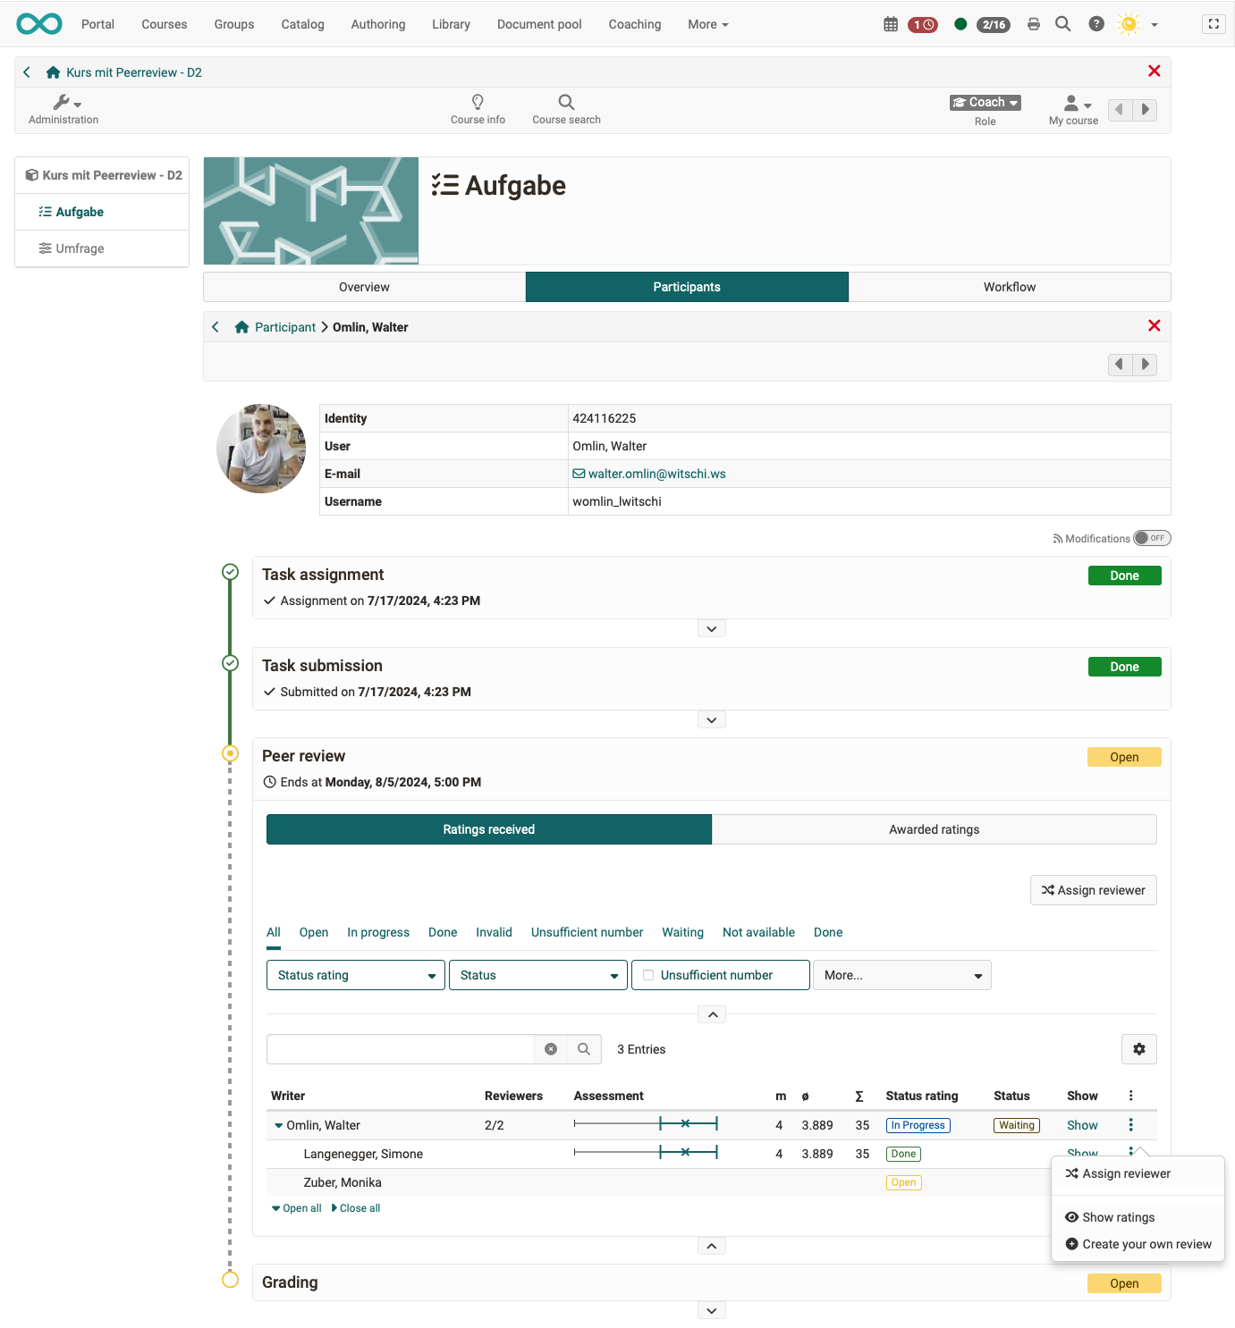Click in the table search field
1235x1328 pixels.
[x=401, y=1049]
